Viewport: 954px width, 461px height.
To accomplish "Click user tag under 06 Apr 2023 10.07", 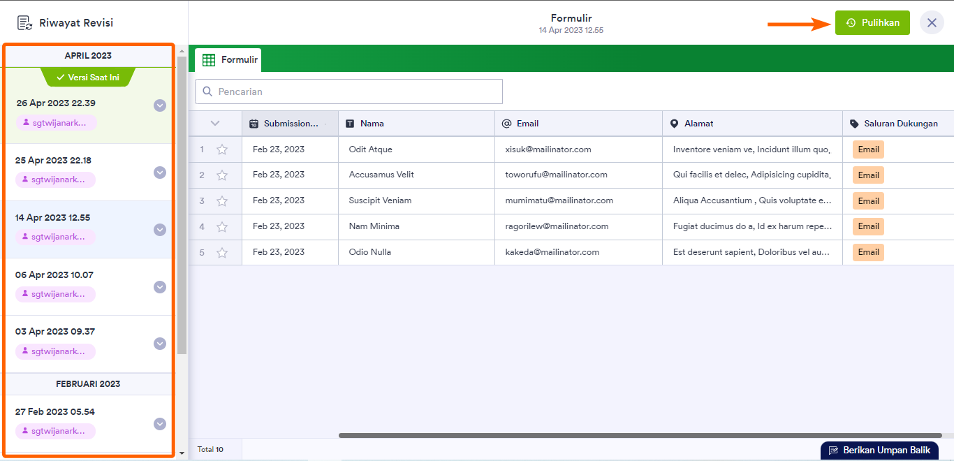I will click(x=55, y=295).
